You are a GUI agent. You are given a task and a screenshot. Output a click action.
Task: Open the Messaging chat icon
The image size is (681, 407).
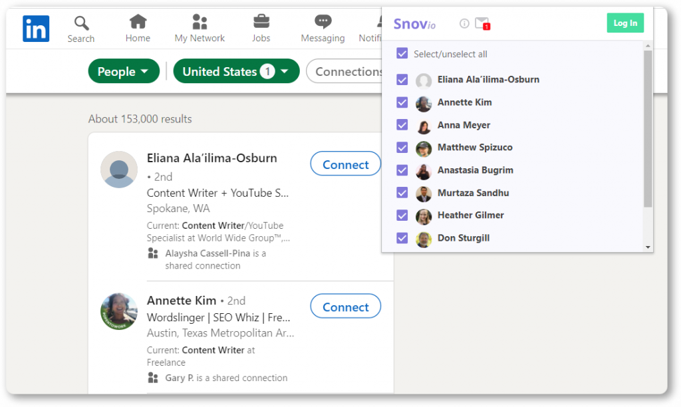[323, 21]
